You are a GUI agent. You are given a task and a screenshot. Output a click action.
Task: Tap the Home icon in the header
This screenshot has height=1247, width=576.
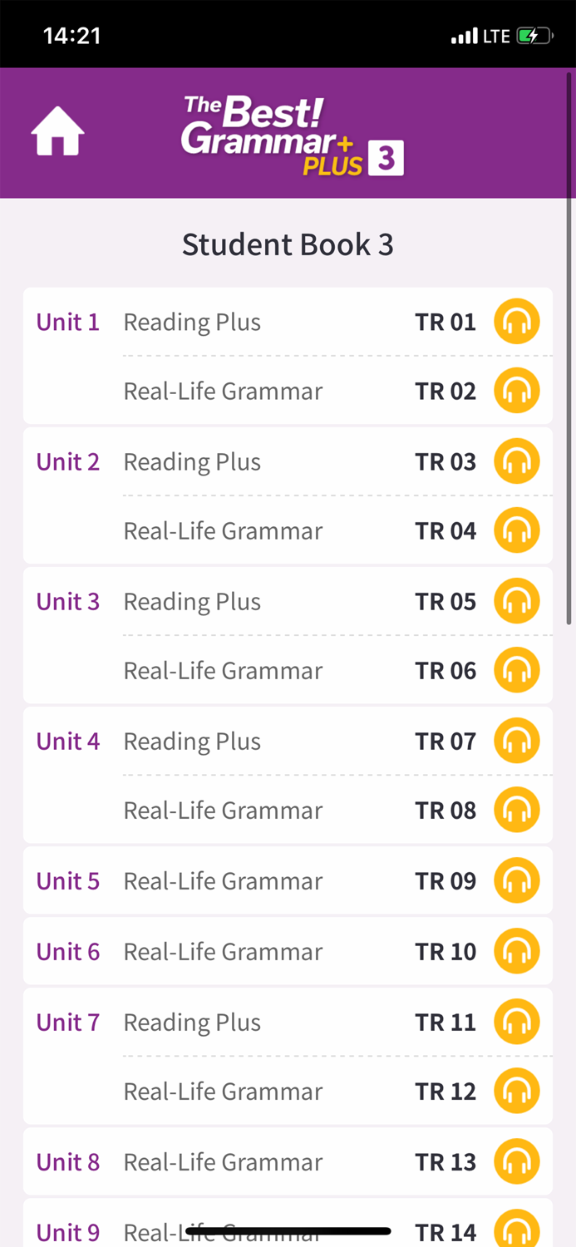56,130
